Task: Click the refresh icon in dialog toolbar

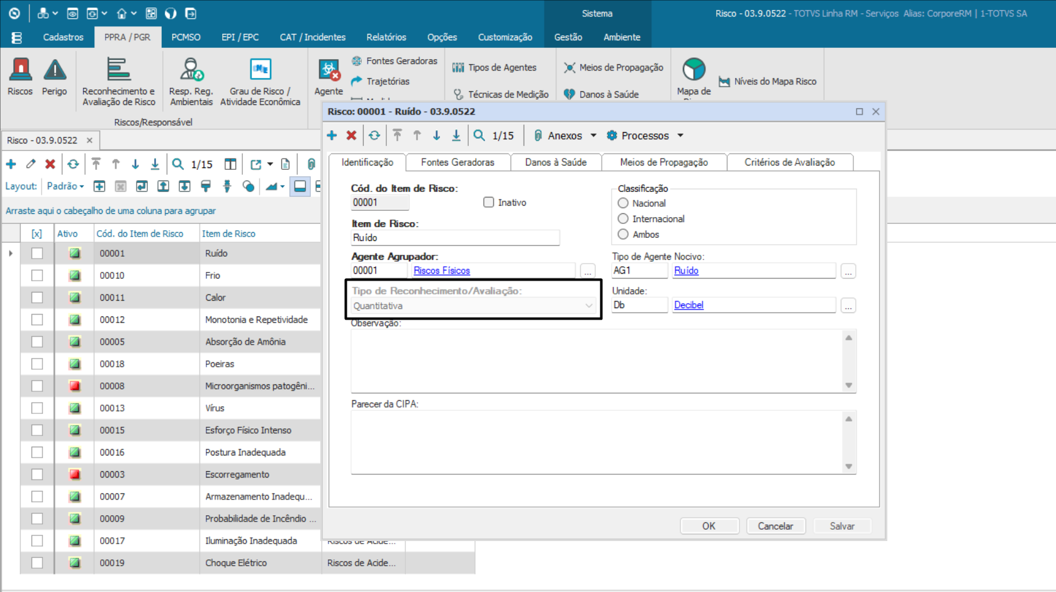Action: tap(374, 135)
